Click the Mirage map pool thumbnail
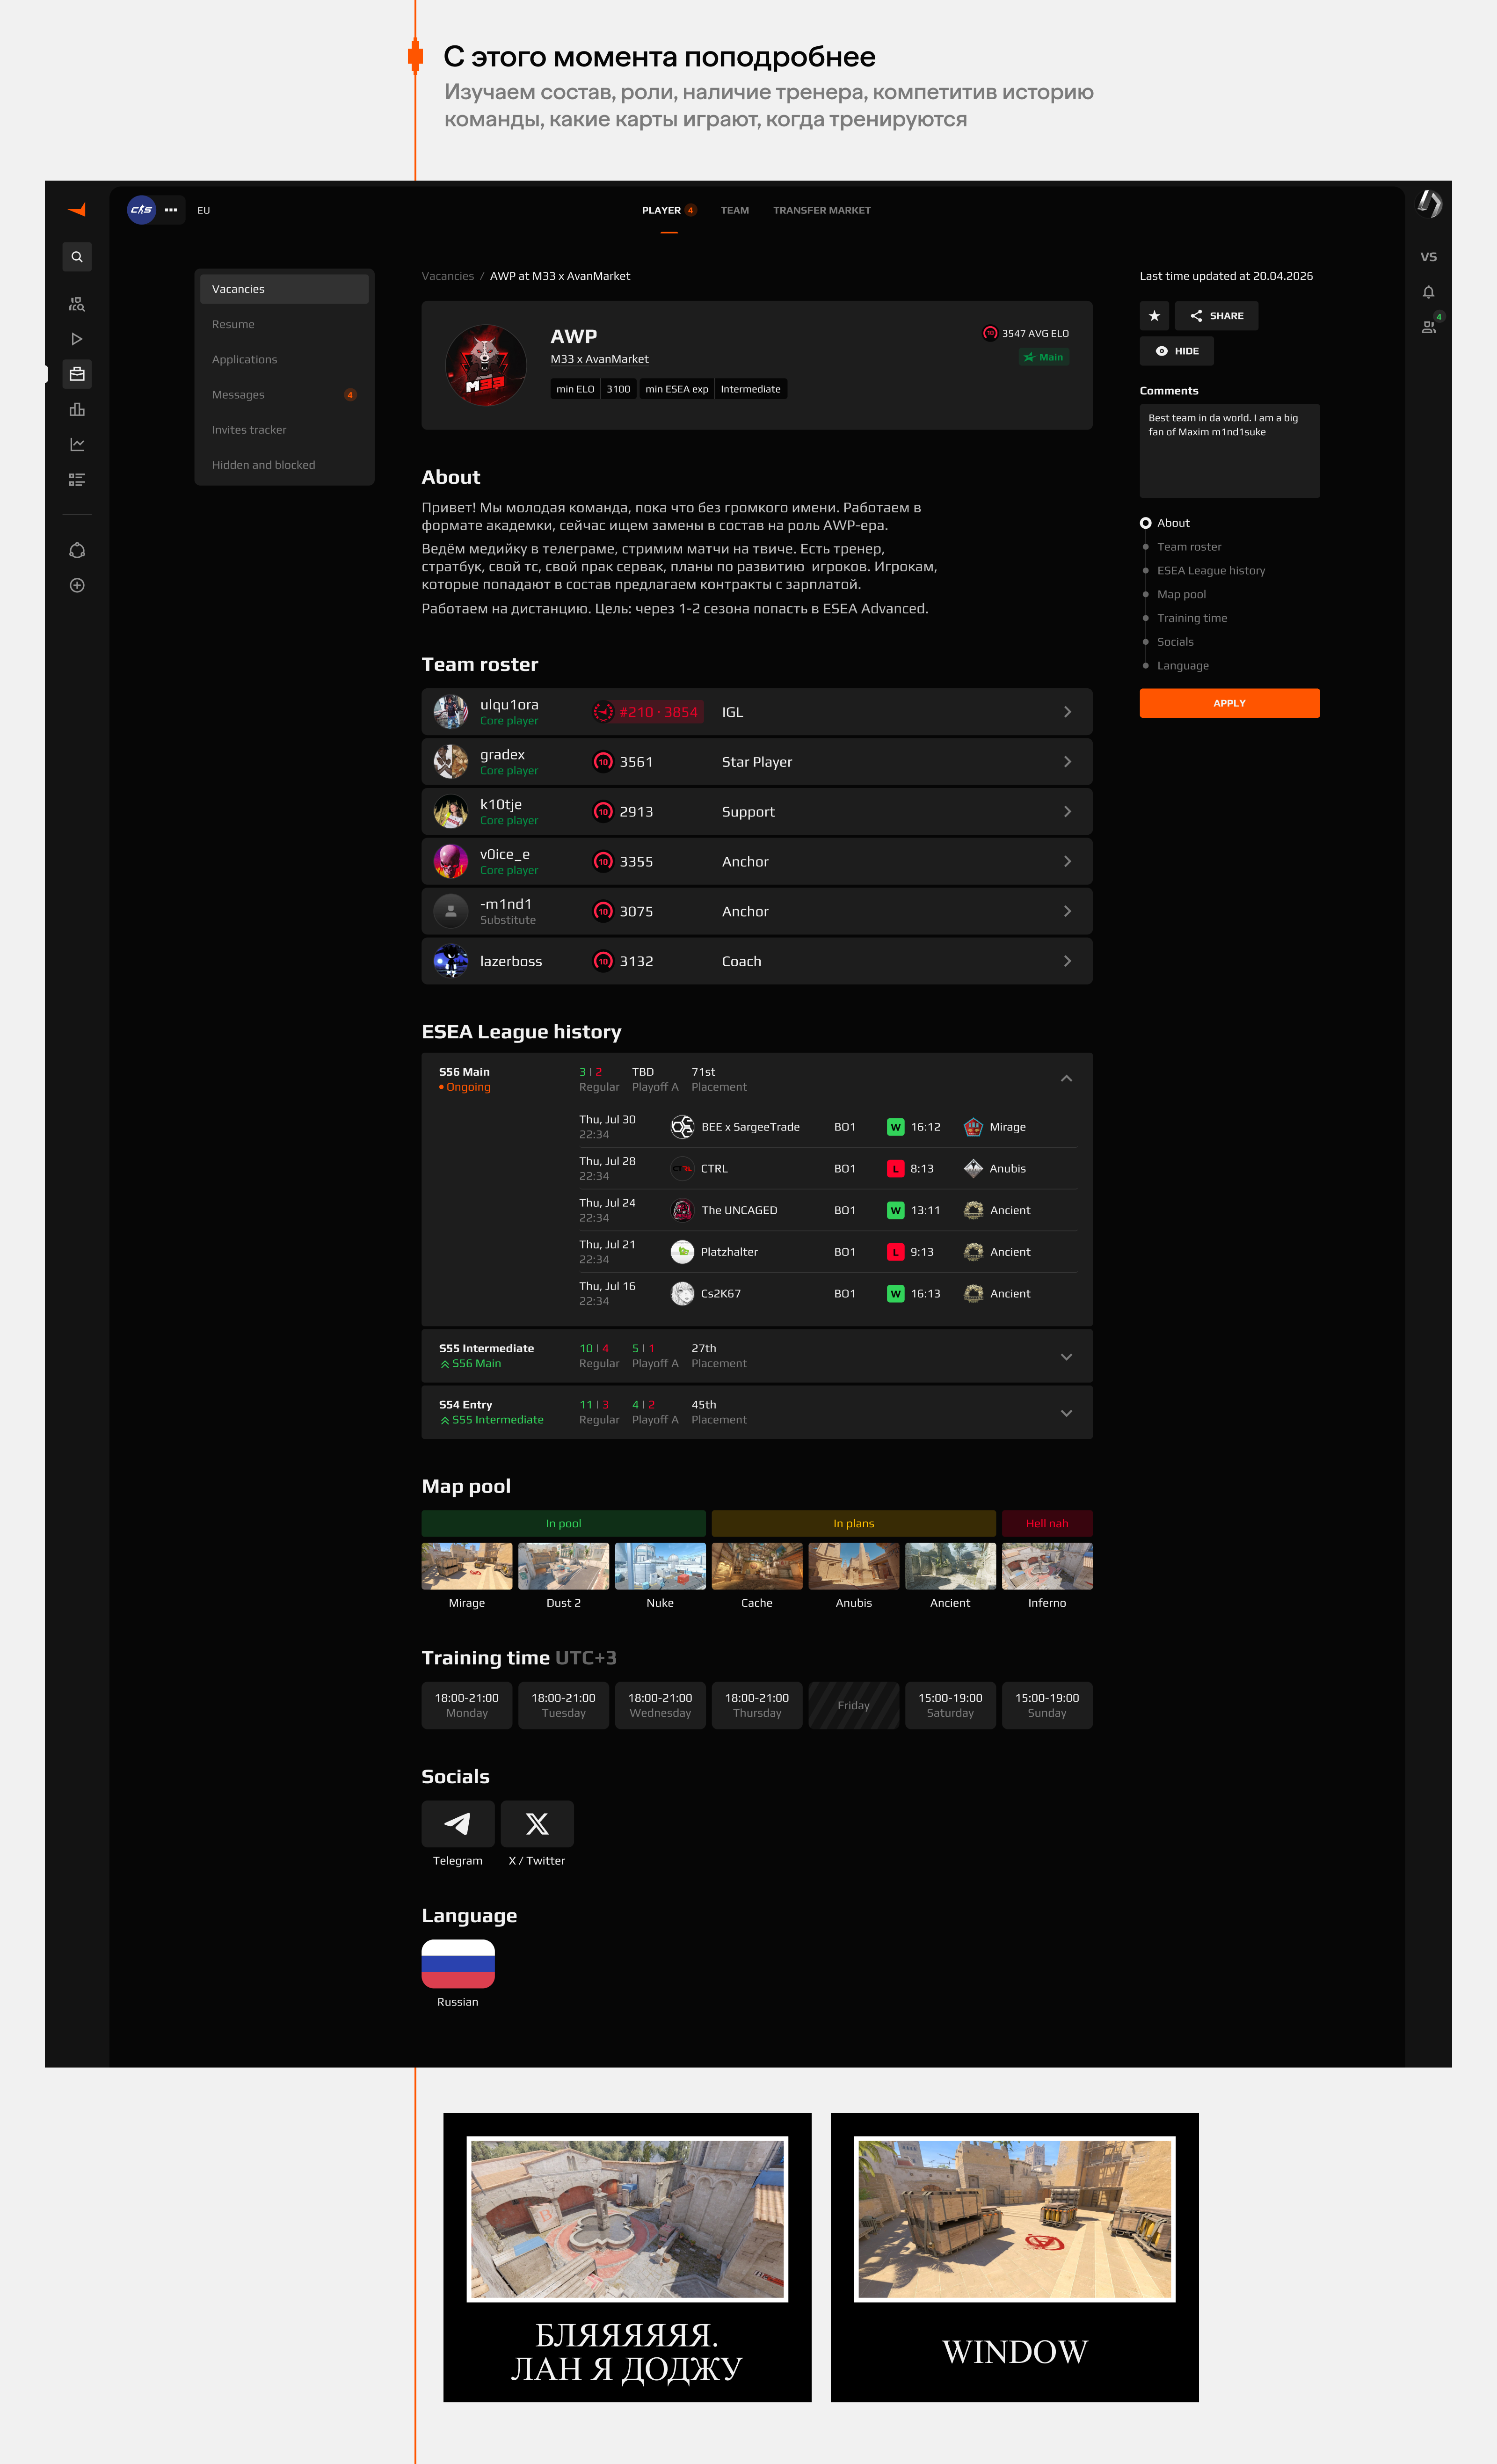Image resolution: width=1497 pixels, height=2464 pixels. [x=467, y=1566]
